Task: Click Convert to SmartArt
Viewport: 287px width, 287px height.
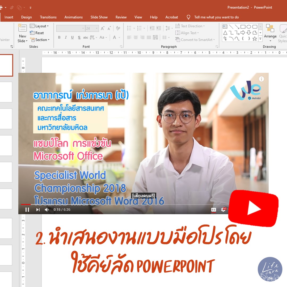Action: [x=195, y=40]
